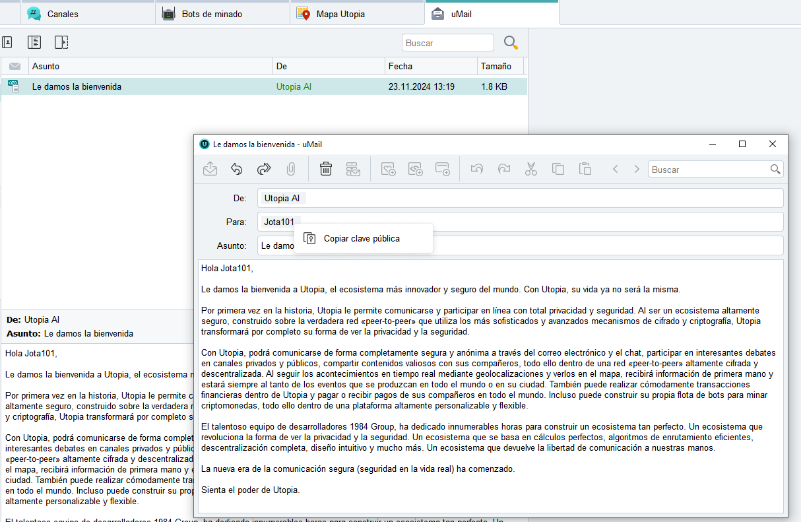Open the Mapa Utopia tab

pyautogui.click(x=358, y=14)
